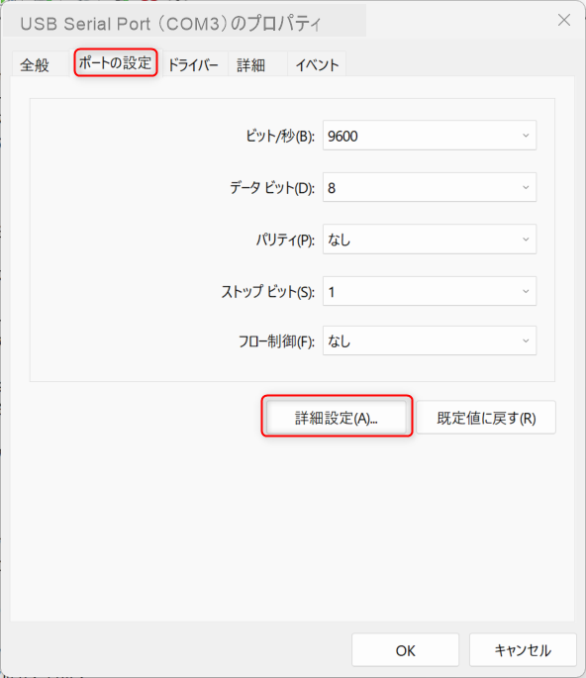Expand the データ ビット dropdown arrow
586x678 pixels.
pos(526,188)
